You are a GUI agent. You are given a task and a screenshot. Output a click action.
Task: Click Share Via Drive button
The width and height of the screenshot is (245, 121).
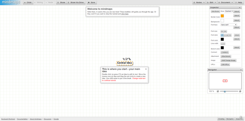click(x=76, y=3)
